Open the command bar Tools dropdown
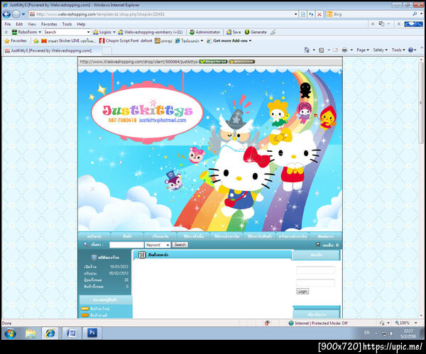The height and width of the screenshot is (354, 426). coord(398,50)
